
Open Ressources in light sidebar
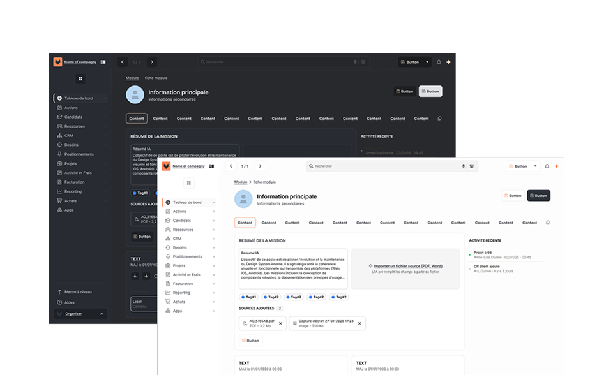[189, 230]
